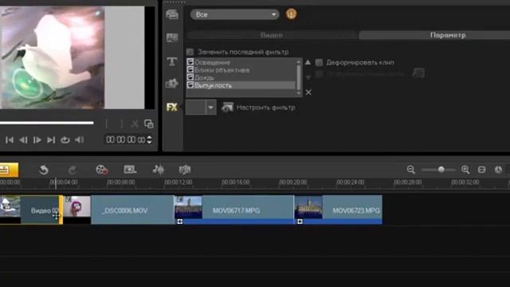Open the Auto Music icon
Image resolution: width=510 pixels, height=287 pixels.
tap(185, 170)
